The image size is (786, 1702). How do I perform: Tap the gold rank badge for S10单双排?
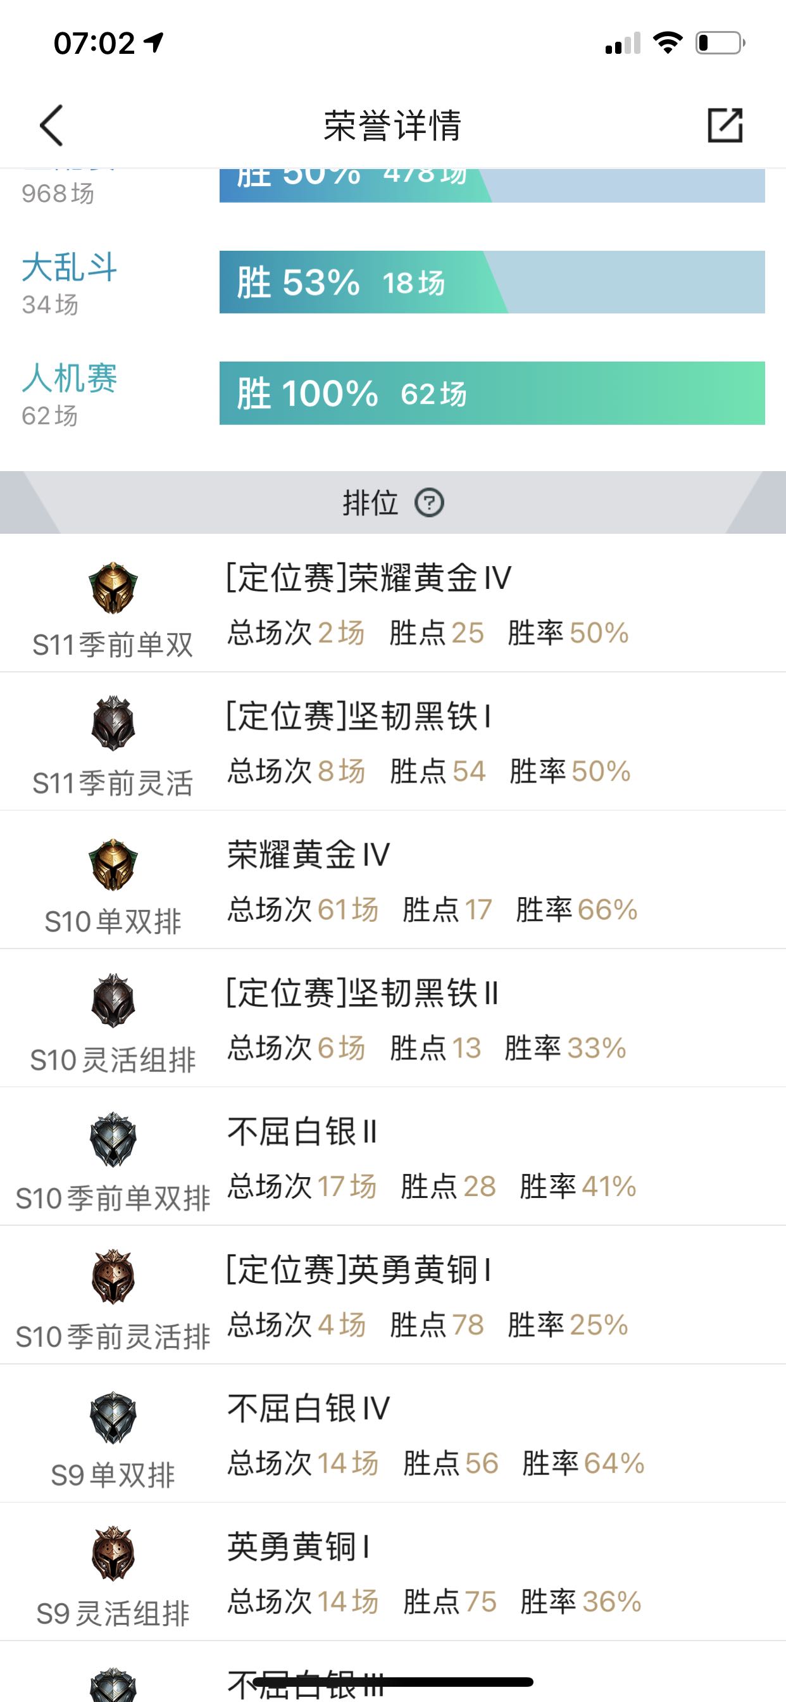coord(113,864)
